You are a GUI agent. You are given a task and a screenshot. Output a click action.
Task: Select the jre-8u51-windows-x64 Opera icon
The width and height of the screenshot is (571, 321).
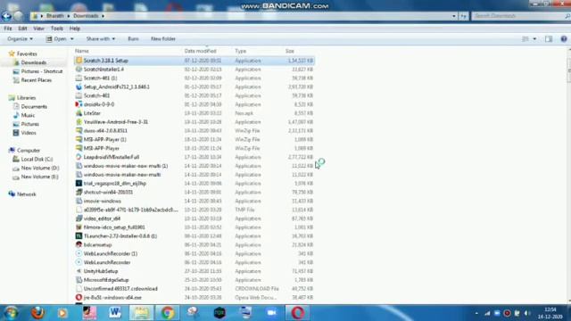(79, 297)
